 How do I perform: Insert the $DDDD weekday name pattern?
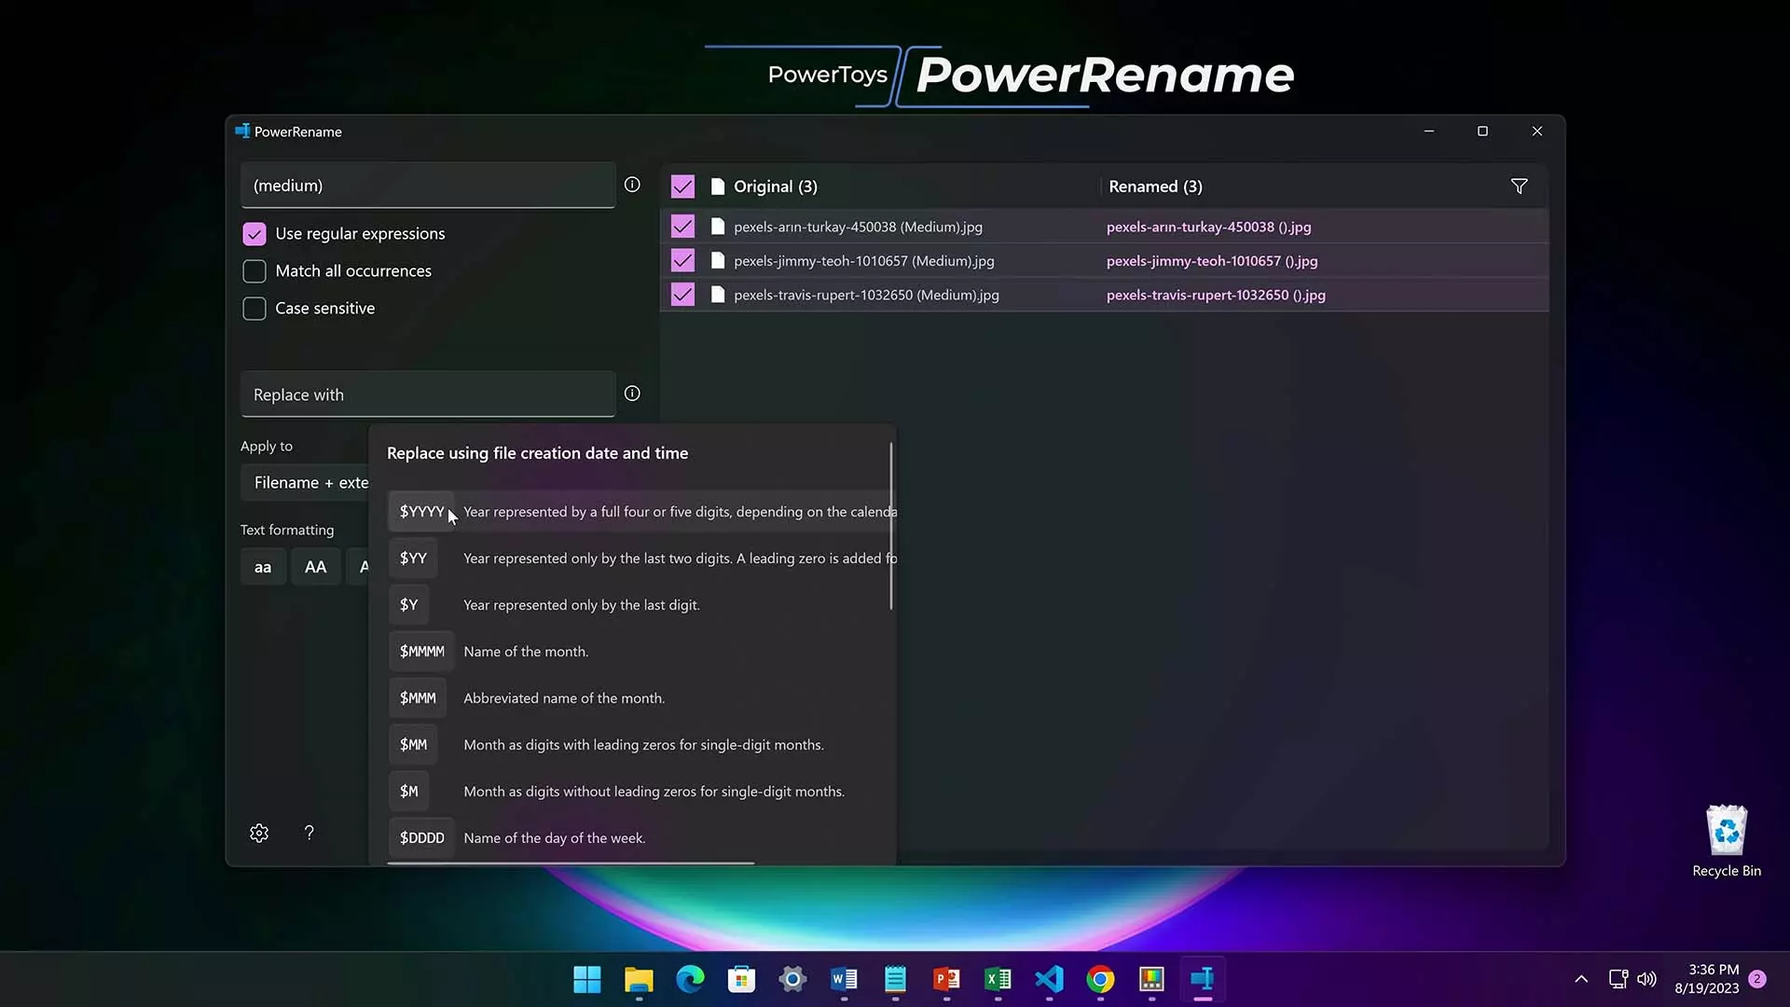pos(421,837)
